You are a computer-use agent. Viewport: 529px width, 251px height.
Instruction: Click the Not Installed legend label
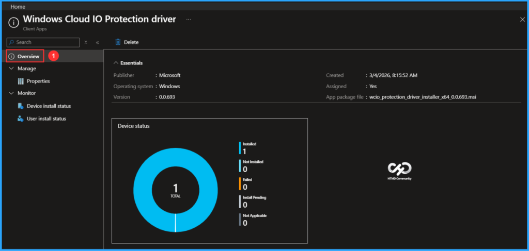point(253,161)
